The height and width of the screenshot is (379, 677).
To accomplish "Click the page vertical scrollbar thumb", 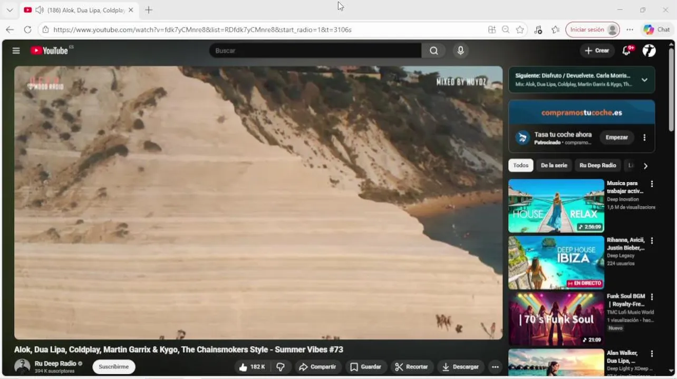I will tap(671, 89).
